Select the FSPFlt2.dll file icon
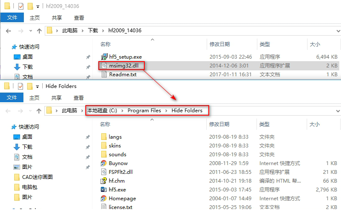The height and width of the screenshot is (217, 341). tap(104, 172)
